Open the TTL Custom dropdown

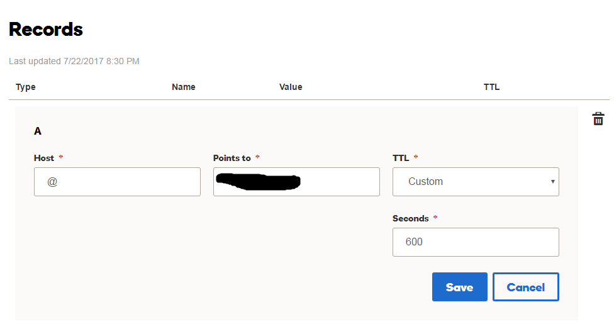point(475,182)
